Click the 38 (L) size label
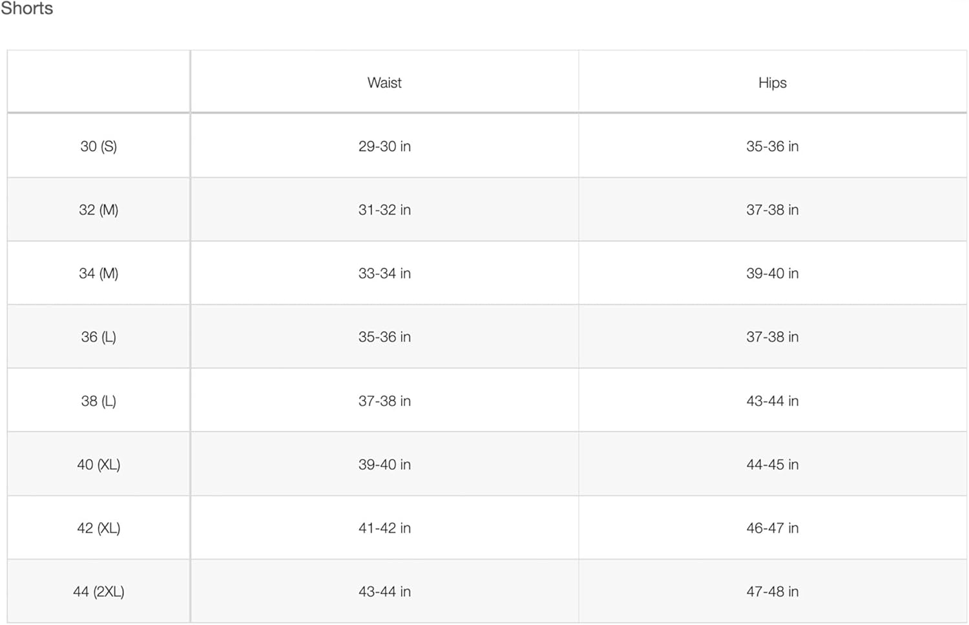Image resolution: width=969 pixels, height=625 pixels. [98, 401]
